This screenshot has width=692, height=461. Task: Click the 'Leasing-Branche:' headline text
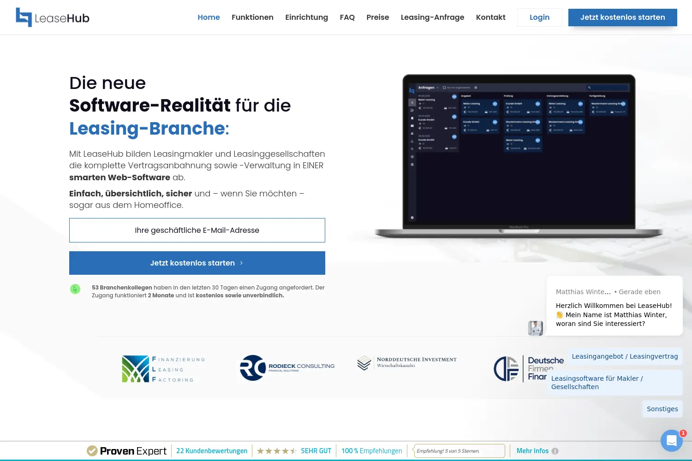[149, 128]
